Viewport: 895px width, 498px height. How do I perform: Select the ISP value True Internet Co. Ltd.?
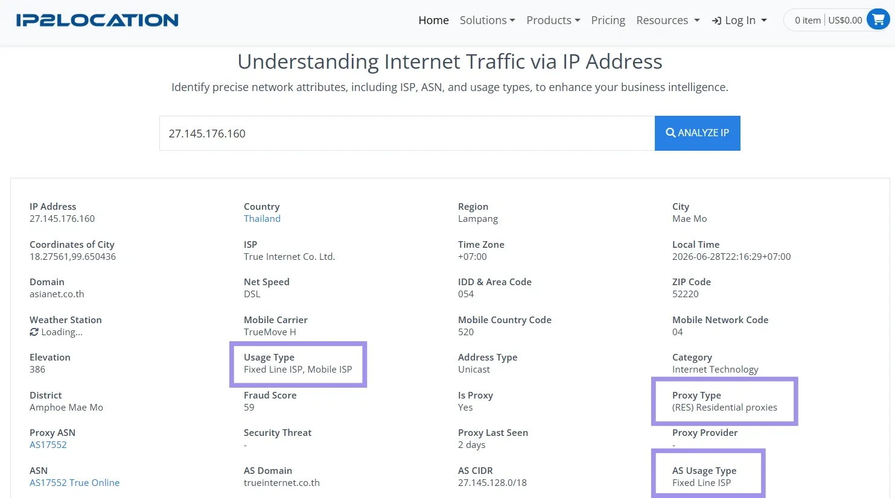[x=289, y=257]
